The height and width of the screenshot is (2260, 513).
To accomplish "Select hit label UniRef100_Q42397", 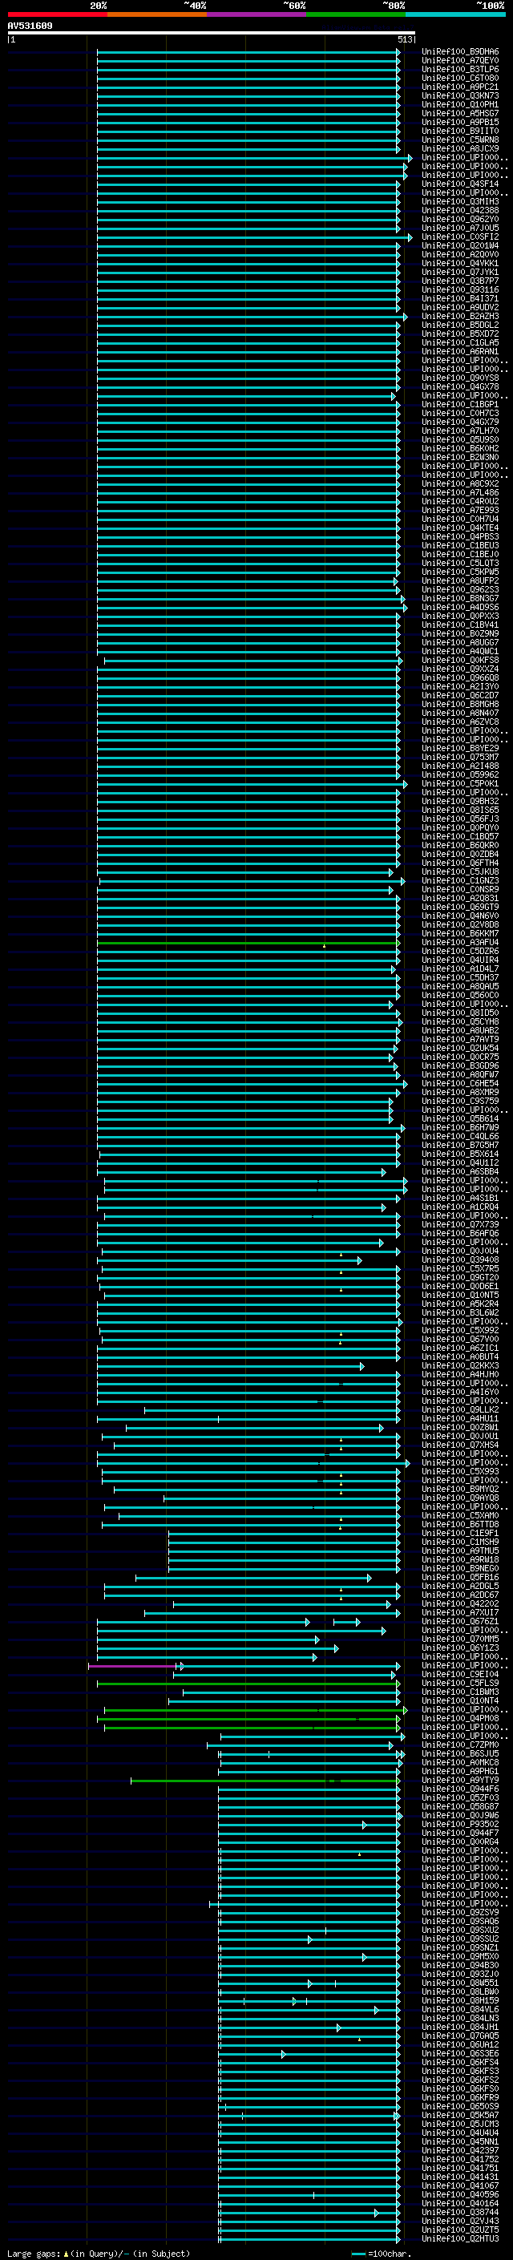I will click(x=459, y=2150).
